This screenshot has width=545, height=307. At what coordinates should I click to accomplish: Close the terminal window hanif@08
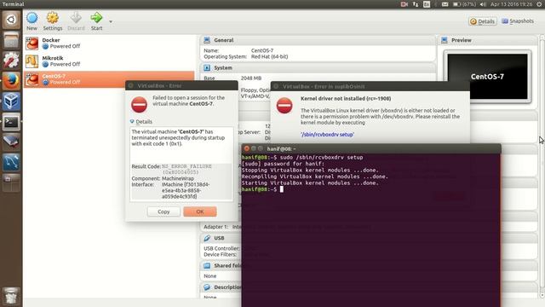pos(246,148)
